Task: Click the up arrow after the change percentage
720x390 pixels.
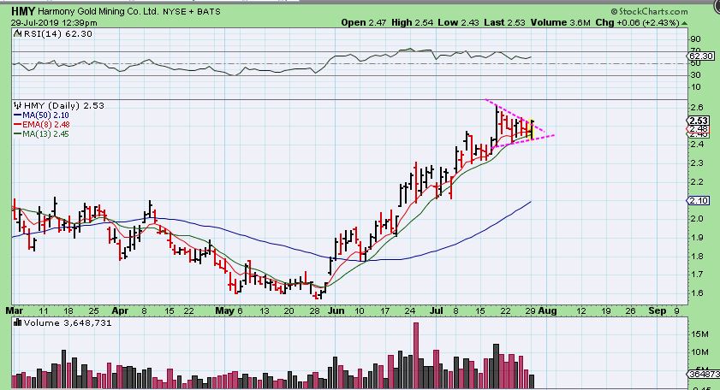Action: (x=685, y=23)
